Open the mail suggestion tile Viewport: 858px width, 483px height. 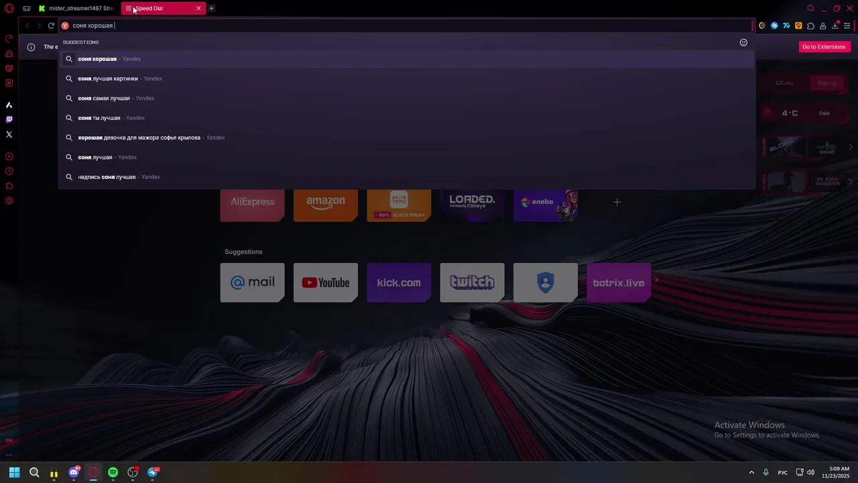[x=252, y=282]
